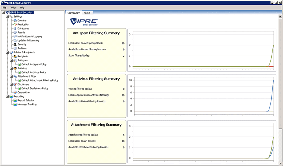Click the Report Selector icon
The image size is (283, 166).
[x=15, y=100]
